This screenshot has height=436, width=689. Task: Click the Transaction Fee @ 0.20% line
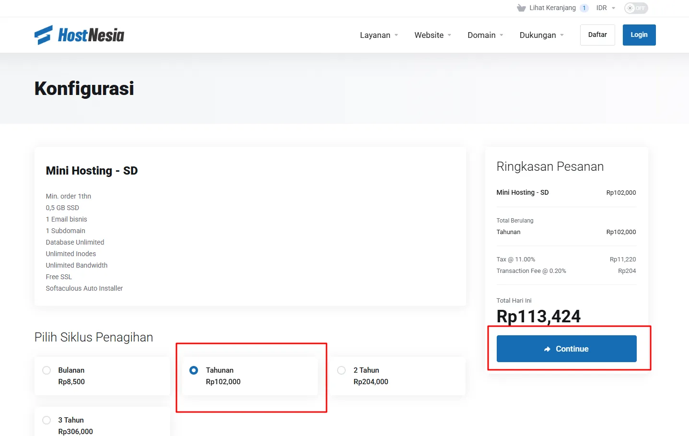coord(531,271)
